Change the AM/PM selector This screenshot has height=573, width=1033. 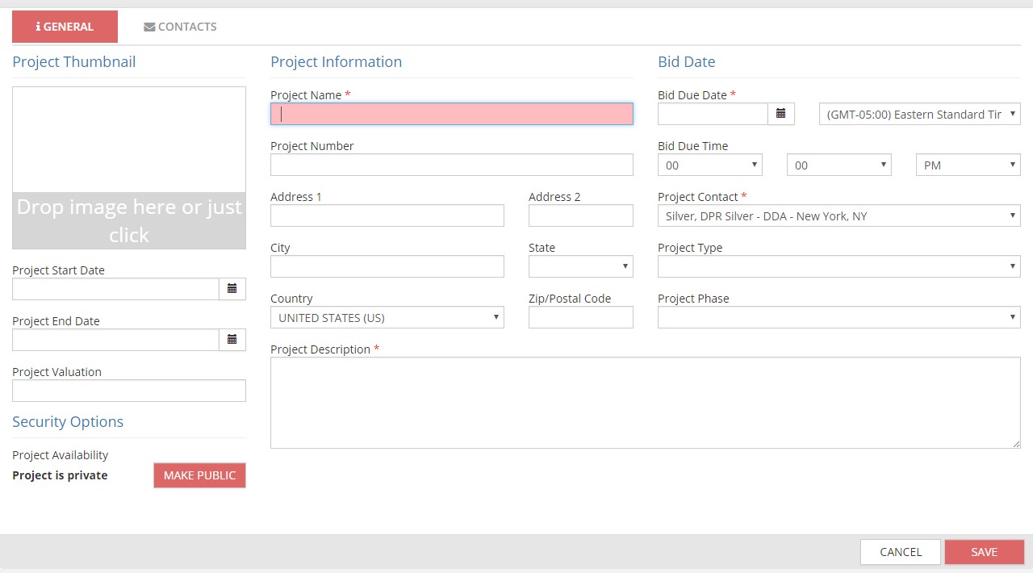[968, 165]
